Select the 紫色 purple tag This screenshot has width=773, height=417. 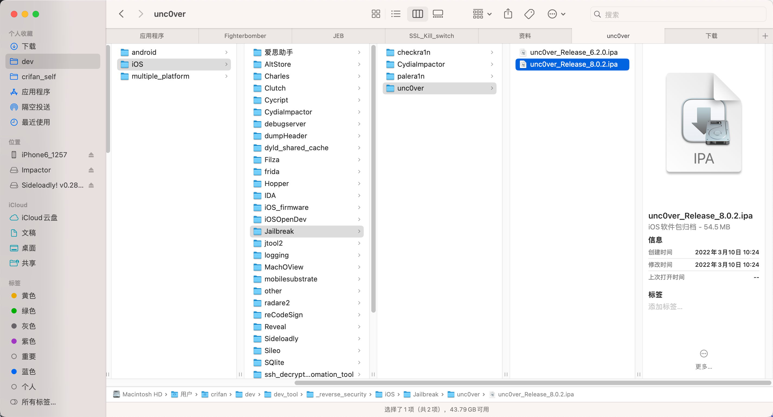point(53,341)
